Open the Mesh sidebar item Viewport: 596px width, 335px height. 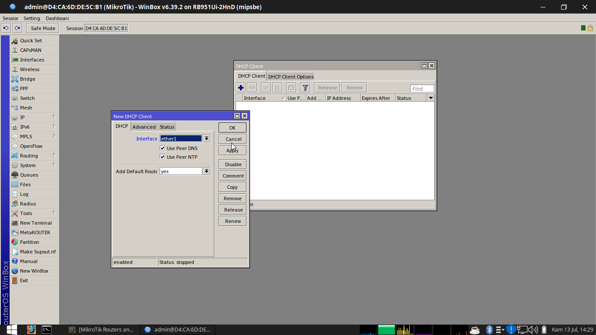tap(34, 108)
